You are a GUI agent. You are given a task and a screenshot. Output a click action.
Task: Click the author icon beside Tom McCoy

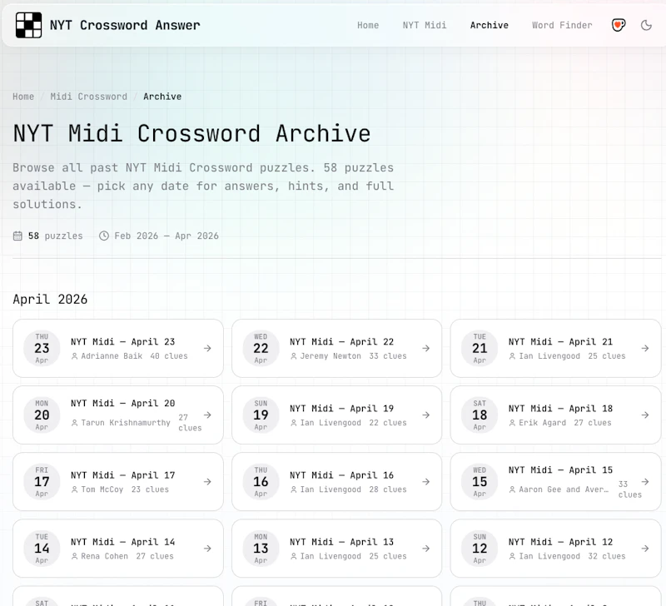74,489
